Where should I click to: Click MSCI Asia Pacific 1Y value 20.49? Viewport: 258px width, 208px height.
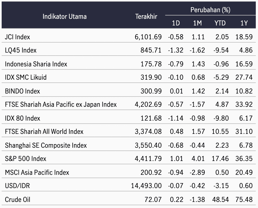[x=244, y=173]
